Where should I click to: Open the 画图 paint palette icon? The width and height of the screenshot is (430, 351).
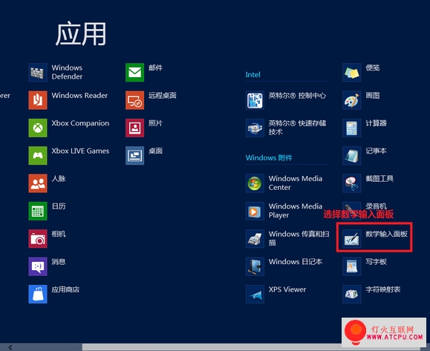point(352,100)
